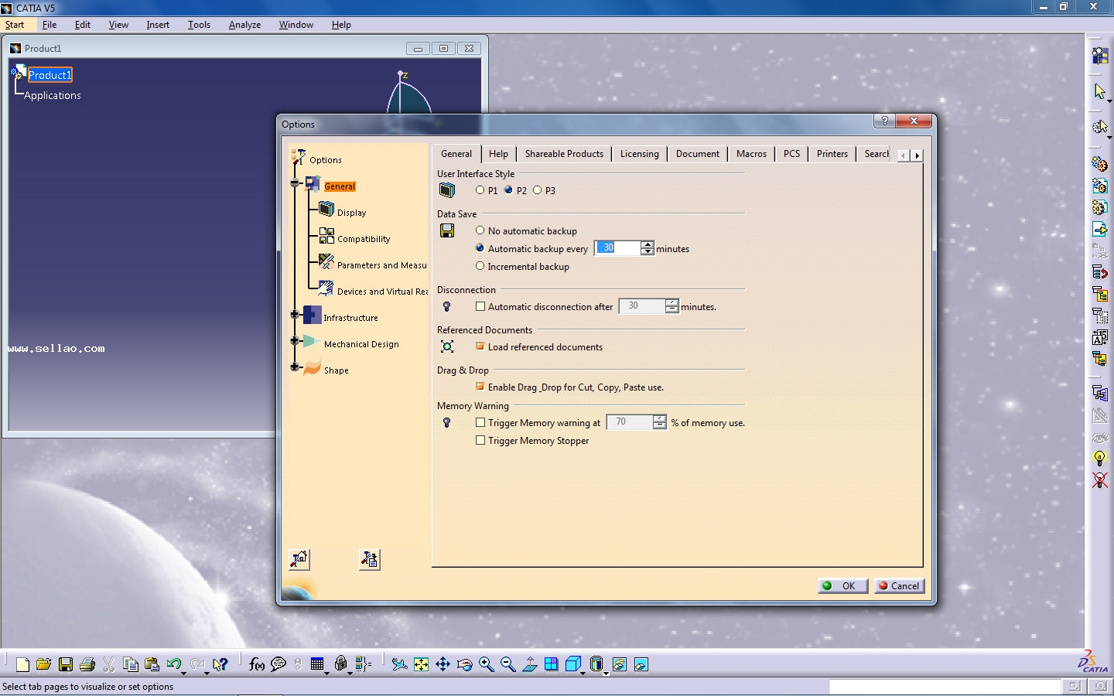Expand the Shape tree node
The width and height of the screenshot is (1114, 696).
(x=295, y=367)
